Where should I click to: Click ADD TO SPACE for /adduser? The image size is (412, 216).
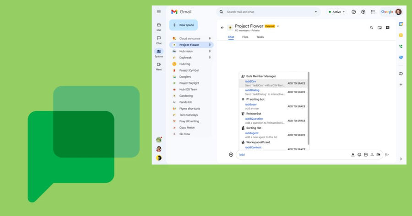tap(296, 106)
